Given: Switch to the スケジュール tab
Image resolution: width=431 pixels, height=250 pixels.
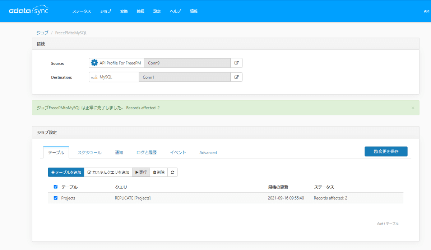Looking at the screenshot, I should 89,152.
